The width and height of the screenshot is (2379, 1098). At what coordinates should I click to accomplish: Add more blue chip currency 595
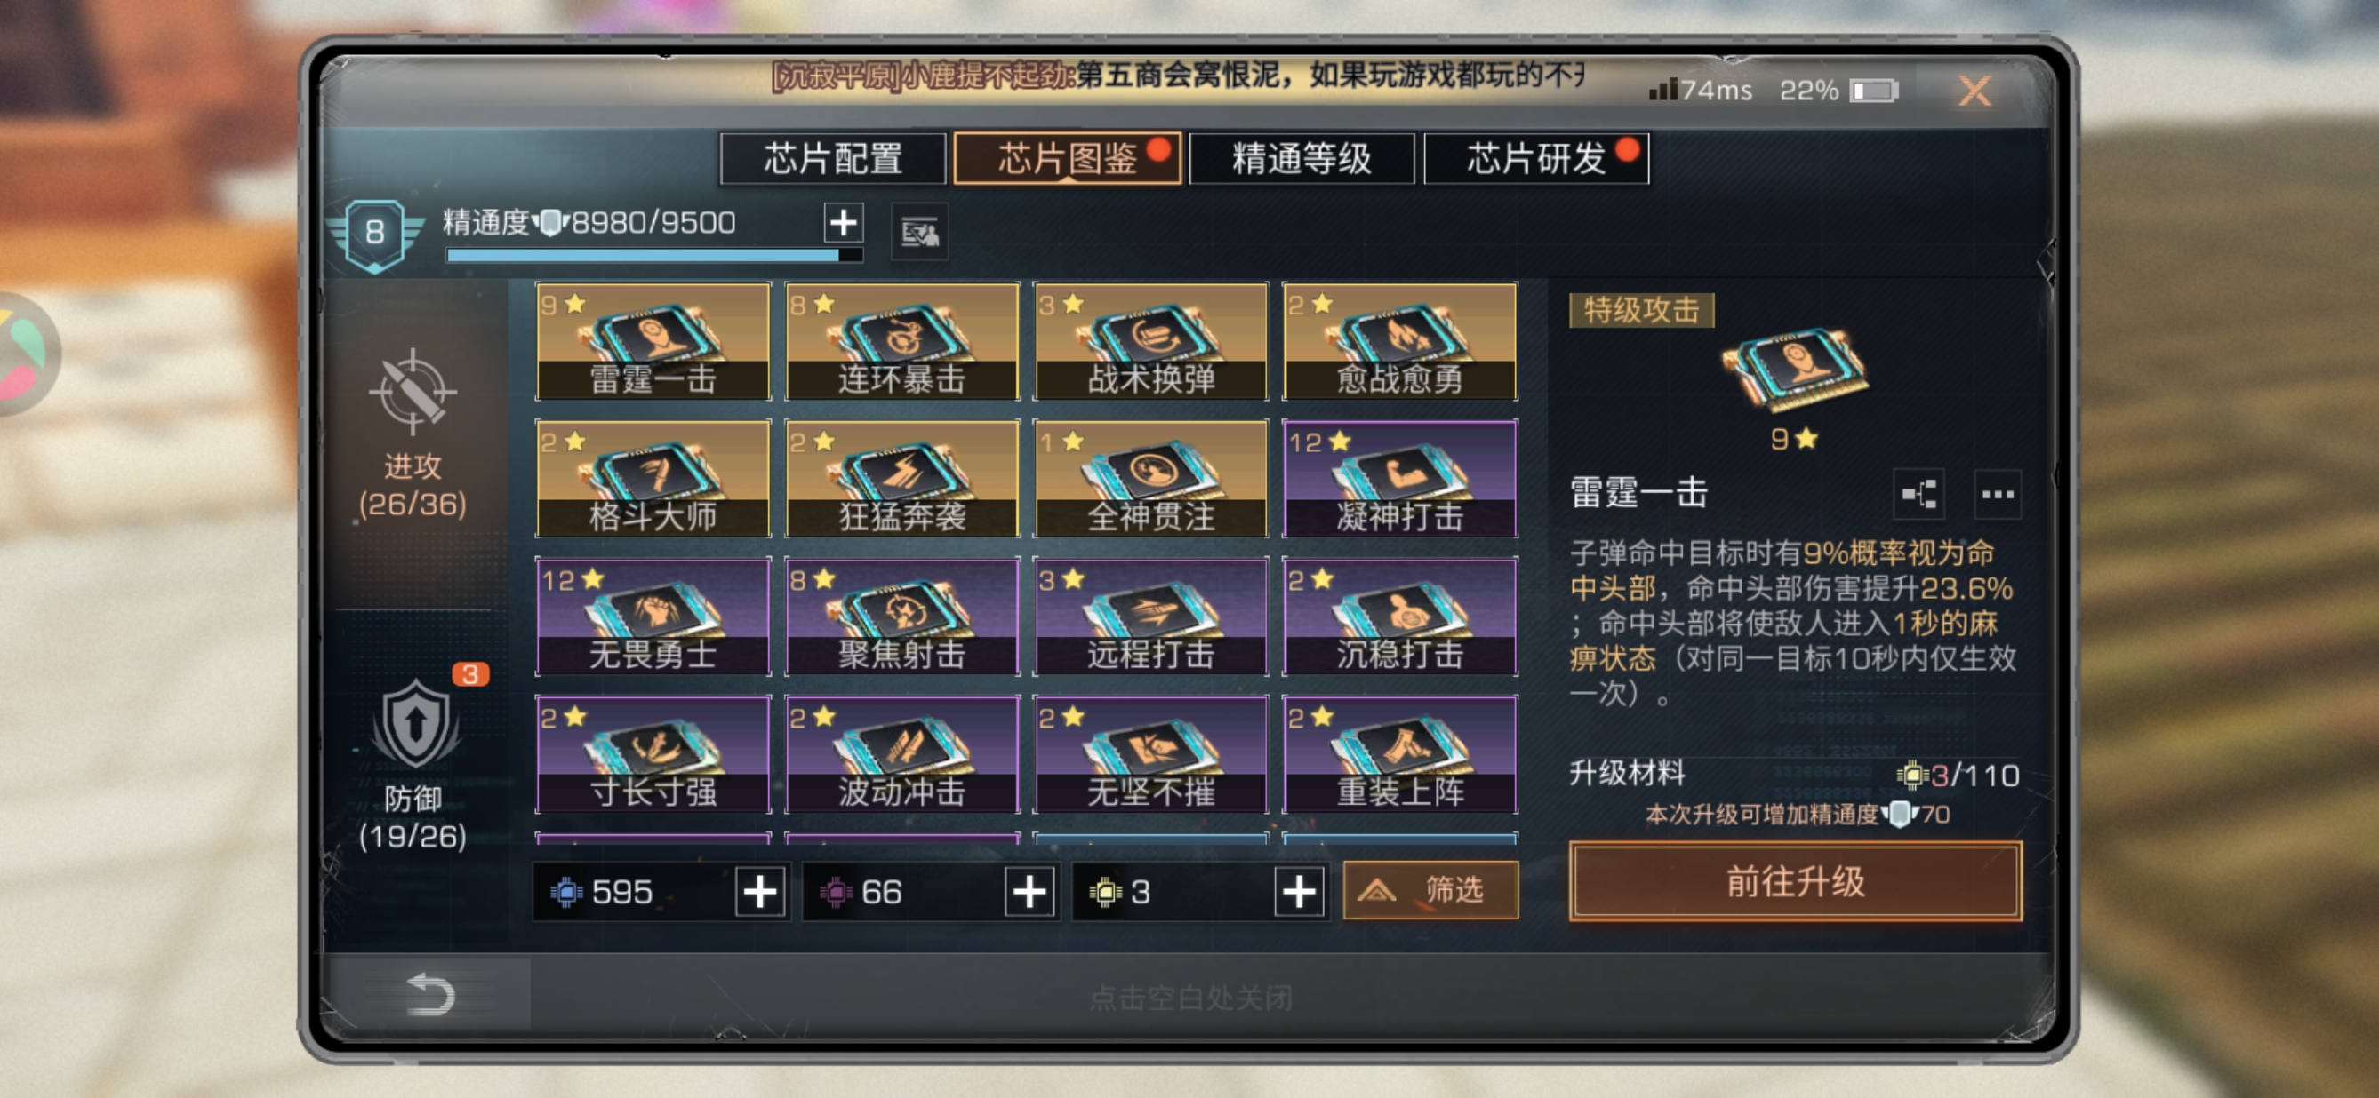[759, 891]
